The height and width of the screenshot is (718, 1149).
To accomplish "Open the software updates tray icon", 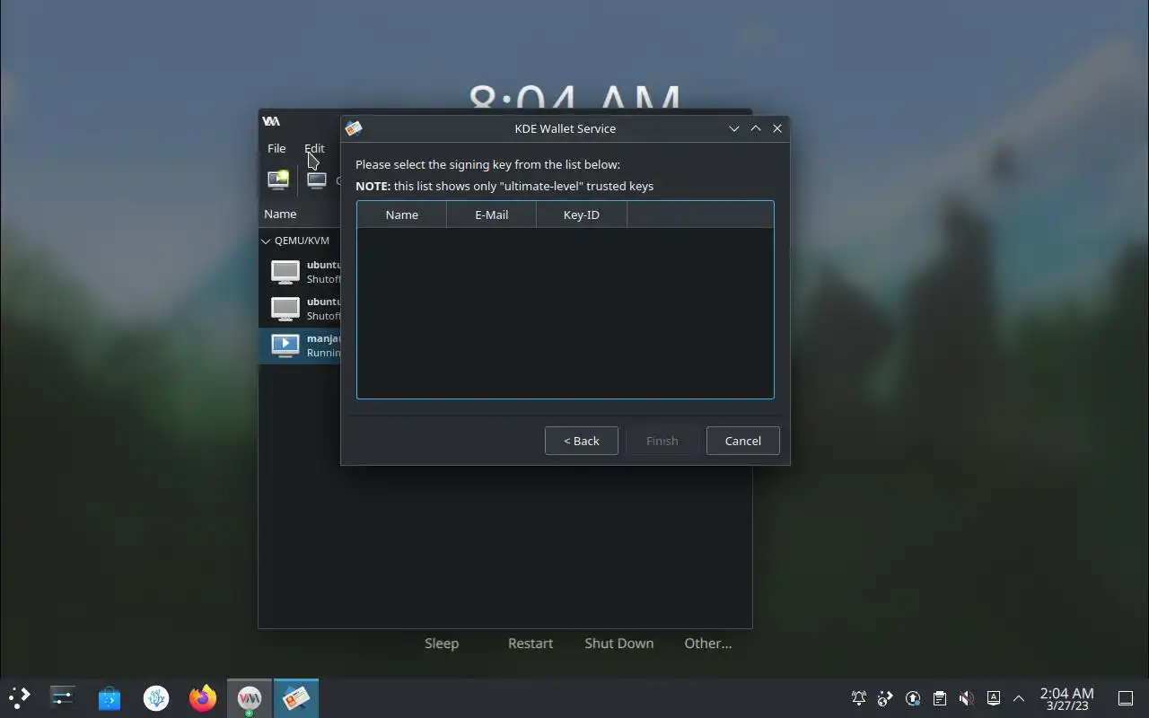I will point(913,698).
